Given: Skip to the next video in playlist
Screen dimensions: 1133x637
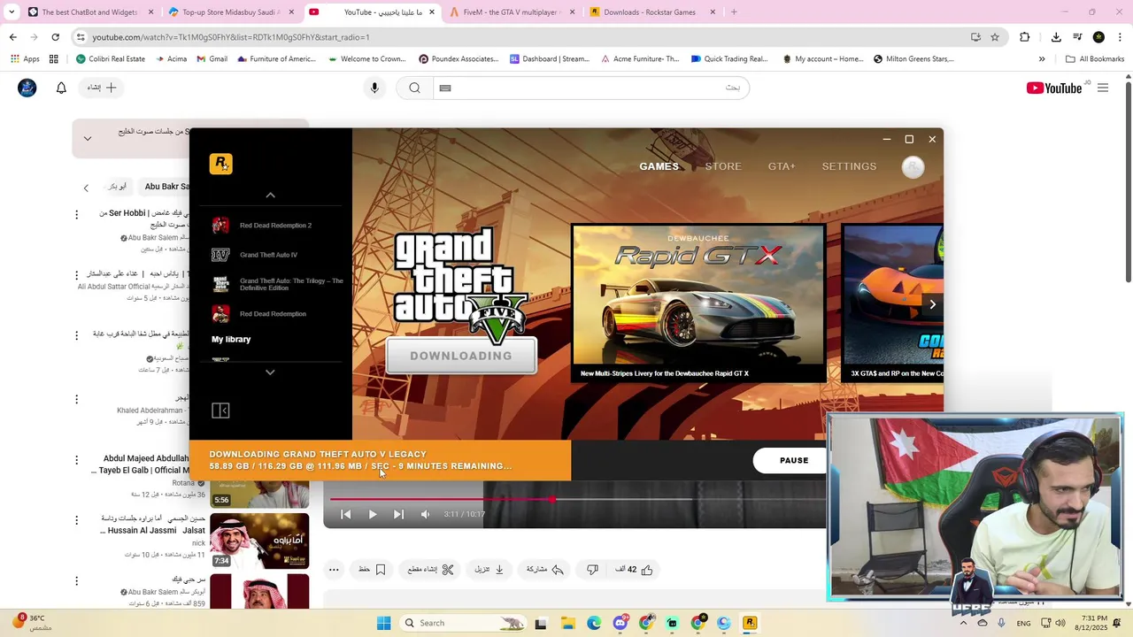Looking at the screenshot, I should (x=398, y=514).
